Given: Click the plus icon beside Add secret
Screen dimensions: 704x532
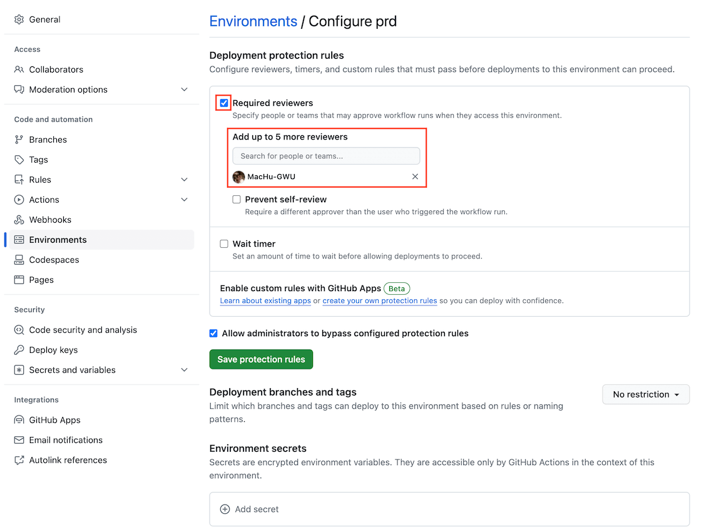Looking at the screenshot, I should point(225,509).
